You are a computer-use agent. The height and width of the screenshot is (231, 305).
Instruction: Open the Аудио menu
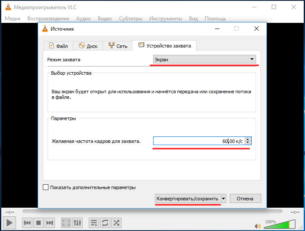tap(83, 19)
